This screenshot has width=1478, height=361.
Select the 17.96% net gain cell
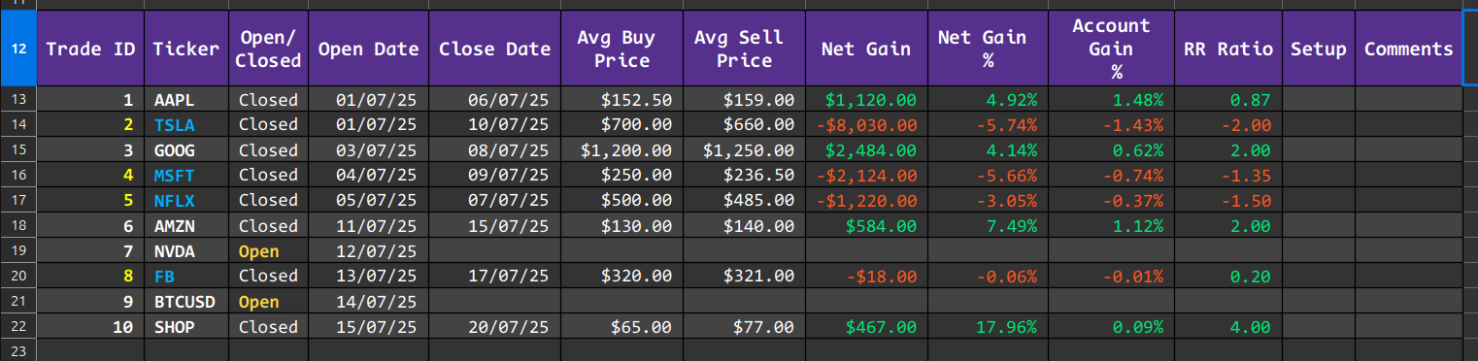[988, 327]
